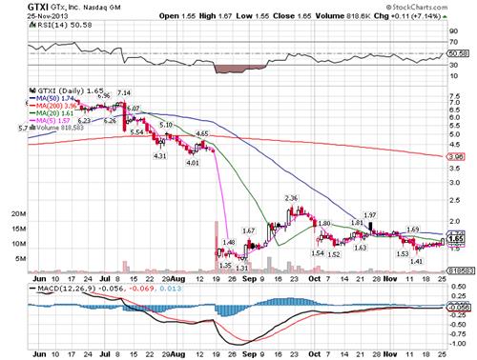Click the boxed '818583' volume tag
477x360 pixels.
pyautogui.click(x=461, y=270)
